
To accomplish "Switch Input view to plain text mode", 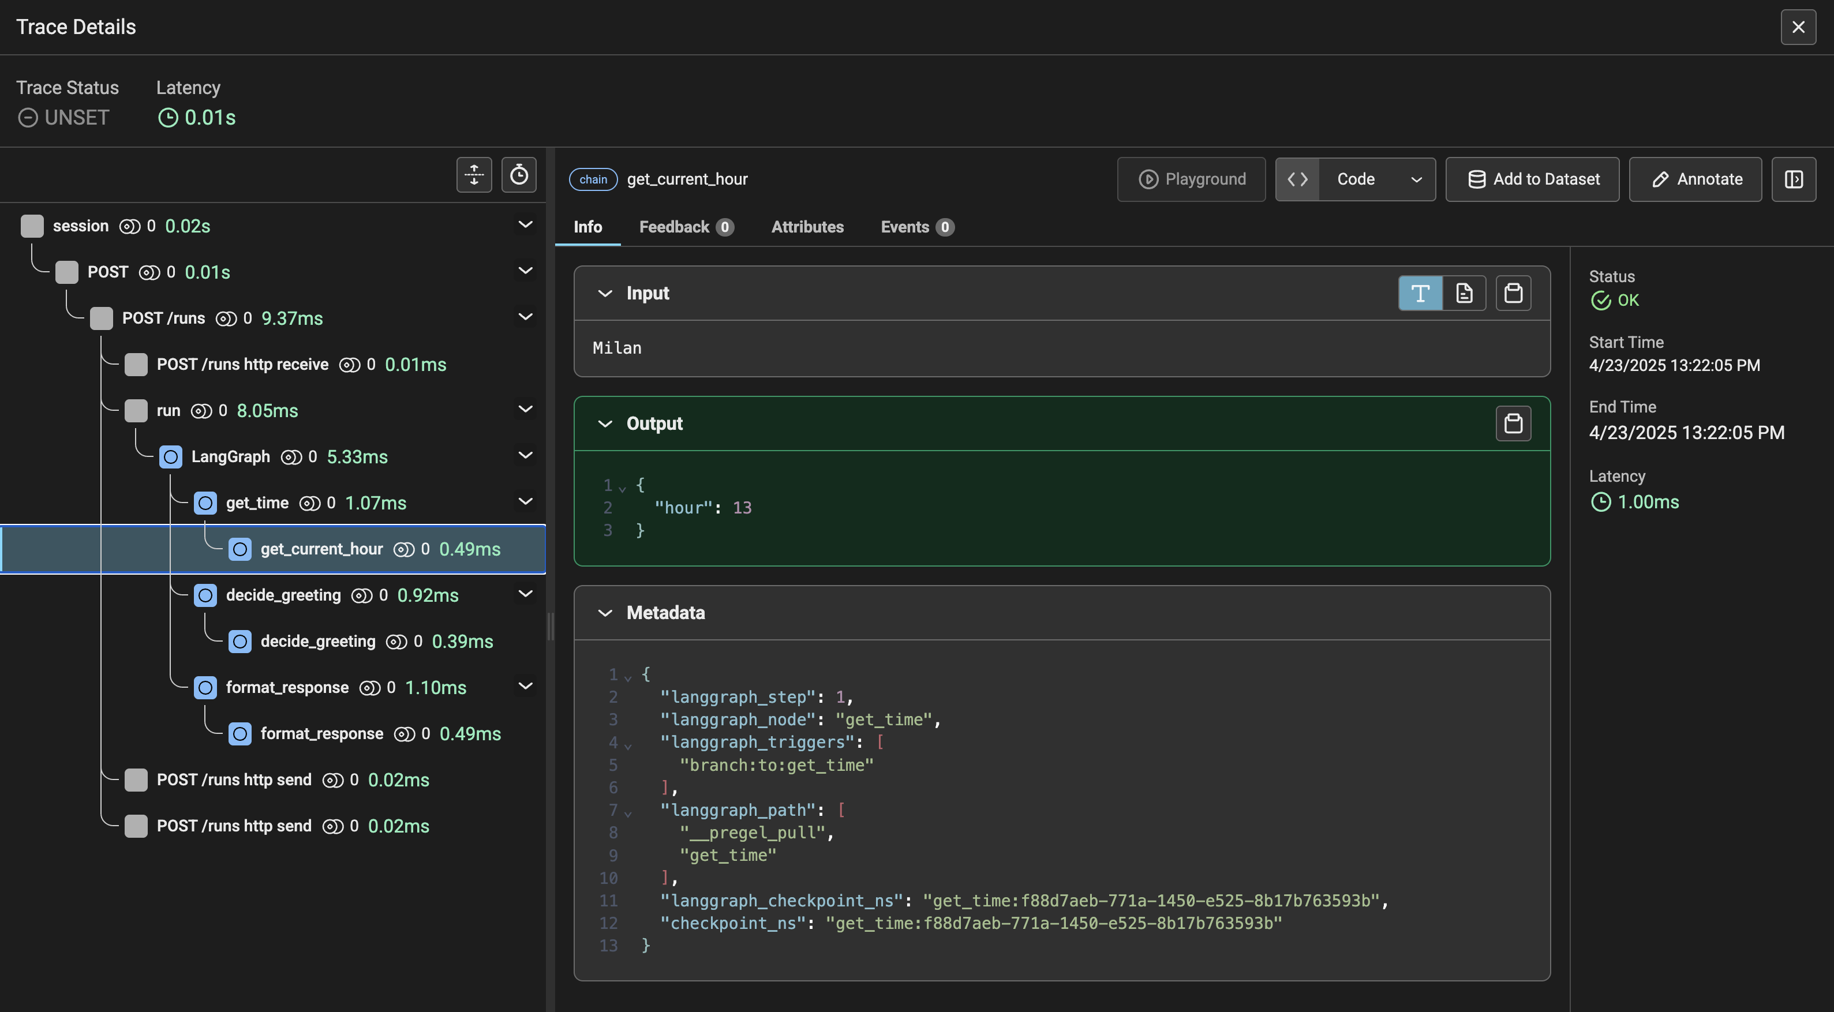I will click(x=1420, y=293).
